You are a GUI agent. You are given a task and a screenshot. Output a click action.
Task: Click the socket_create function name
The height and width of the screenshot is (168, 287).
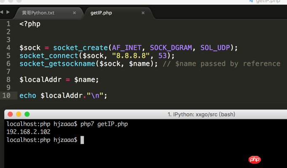pos(80,48)
